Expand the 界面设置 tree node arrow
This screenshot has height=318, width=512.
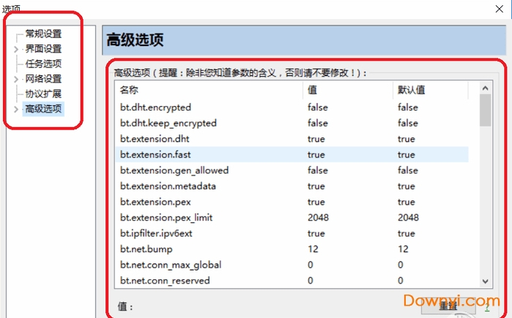(x=16, y=49)
